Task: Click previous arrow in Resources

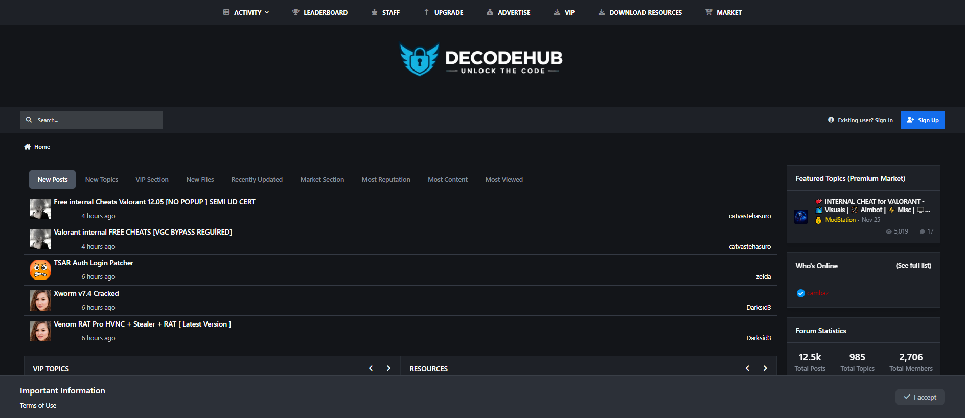Action: pos(747,368)
